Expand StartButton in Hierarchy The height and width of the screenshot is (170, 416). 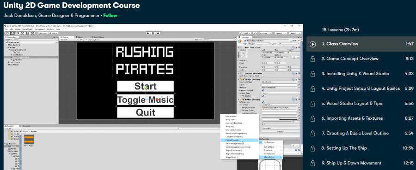tap(12, 55)
